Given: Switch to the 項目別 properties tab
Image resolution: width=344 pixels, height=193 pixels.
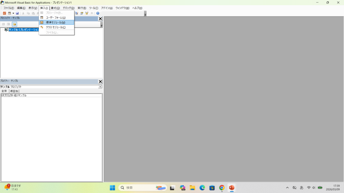Looking at the screenshot, I should click(14, 91).
